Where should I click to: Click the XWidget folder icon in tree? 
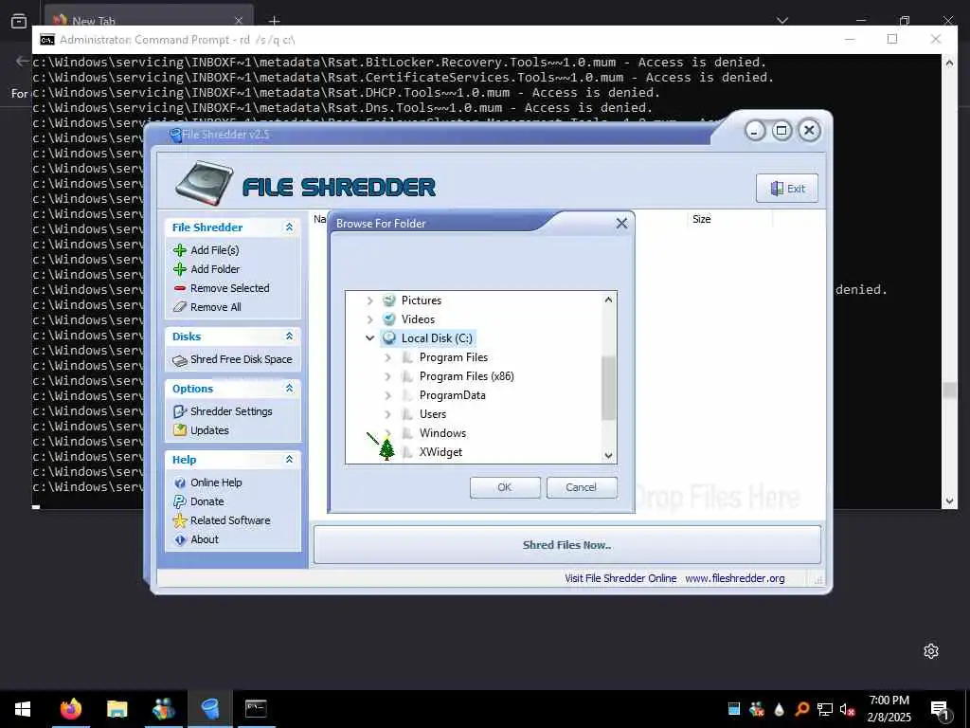[407, 452]
